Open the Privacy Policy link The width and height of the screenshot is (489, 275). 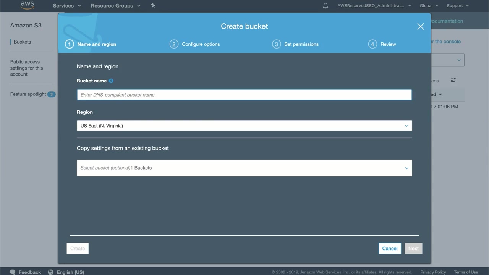click(x=433, y=272)
